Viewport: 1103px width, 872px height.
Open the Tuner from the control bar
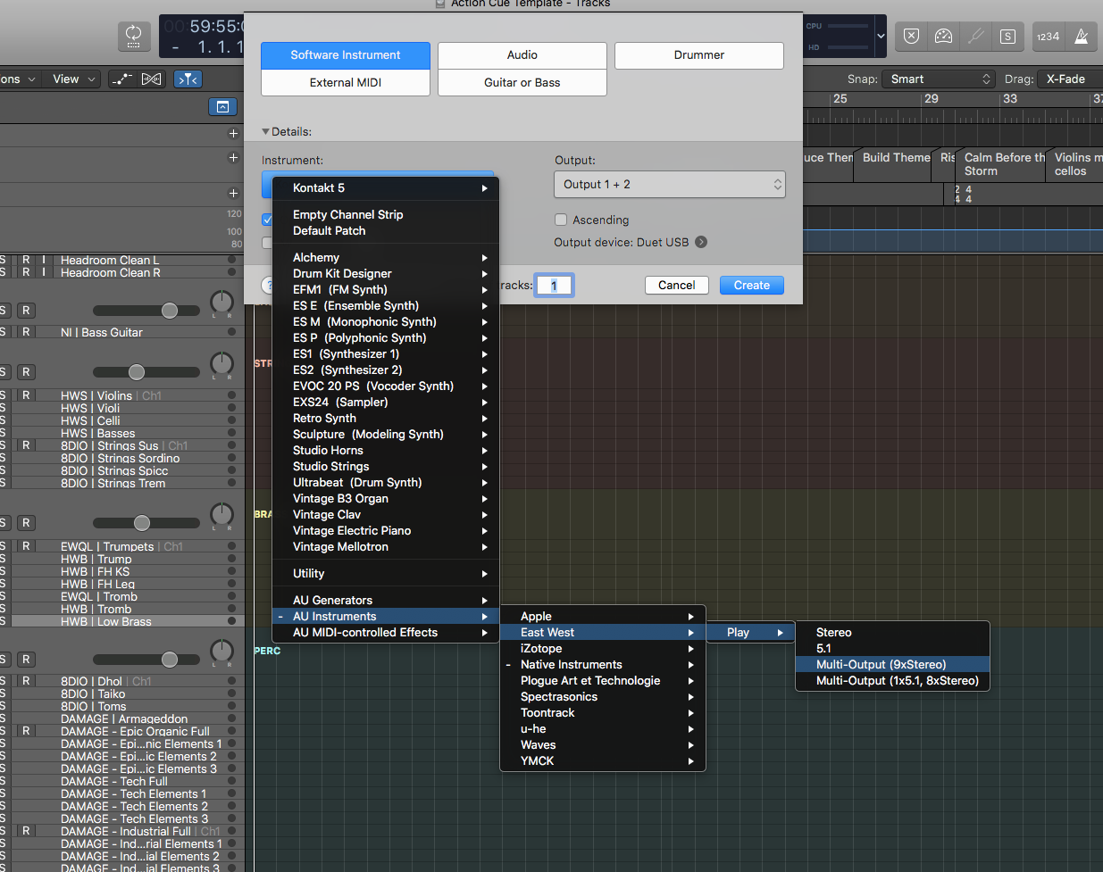tap(975, 37)
